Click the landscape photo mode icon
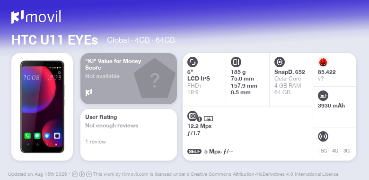Viewport: 369px width, 180px height. pos(208,119)
